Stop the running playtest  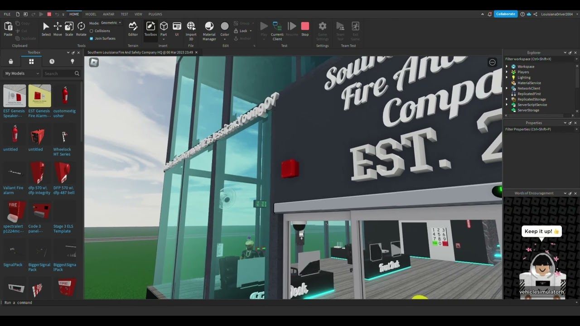point(305,29)
